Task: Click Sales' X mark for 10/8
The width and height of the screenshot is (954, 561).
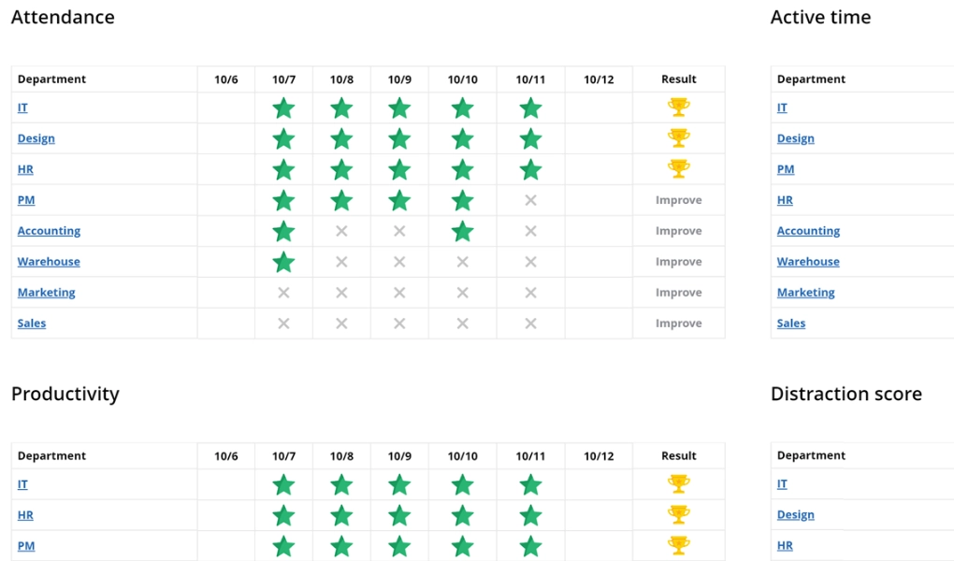Action: coord(341,324)
